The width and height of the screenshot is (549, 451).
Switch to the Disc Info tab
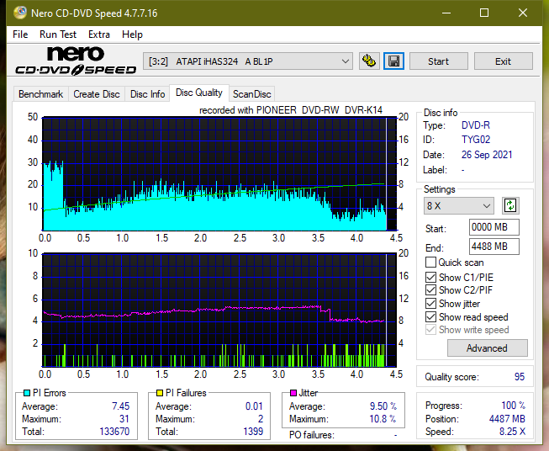coord(147,94)
